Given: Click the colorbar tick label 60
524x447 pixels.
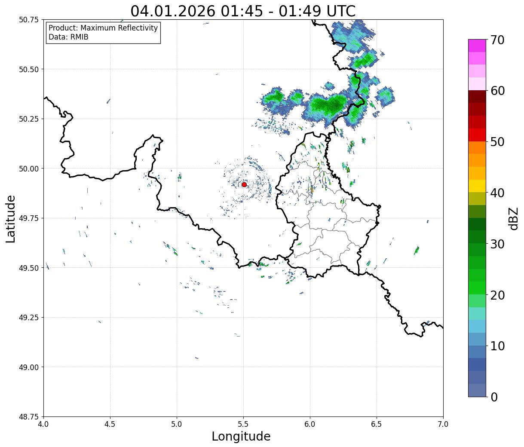Looking at the screenshot, I should coord(497,91).
